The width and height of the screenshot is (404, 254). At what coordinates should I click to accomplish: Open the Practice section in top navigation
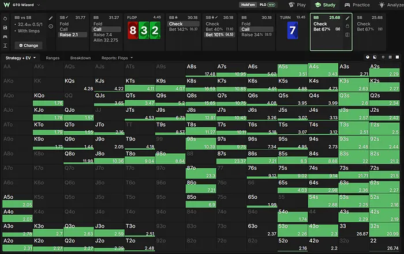click(357, 5)
